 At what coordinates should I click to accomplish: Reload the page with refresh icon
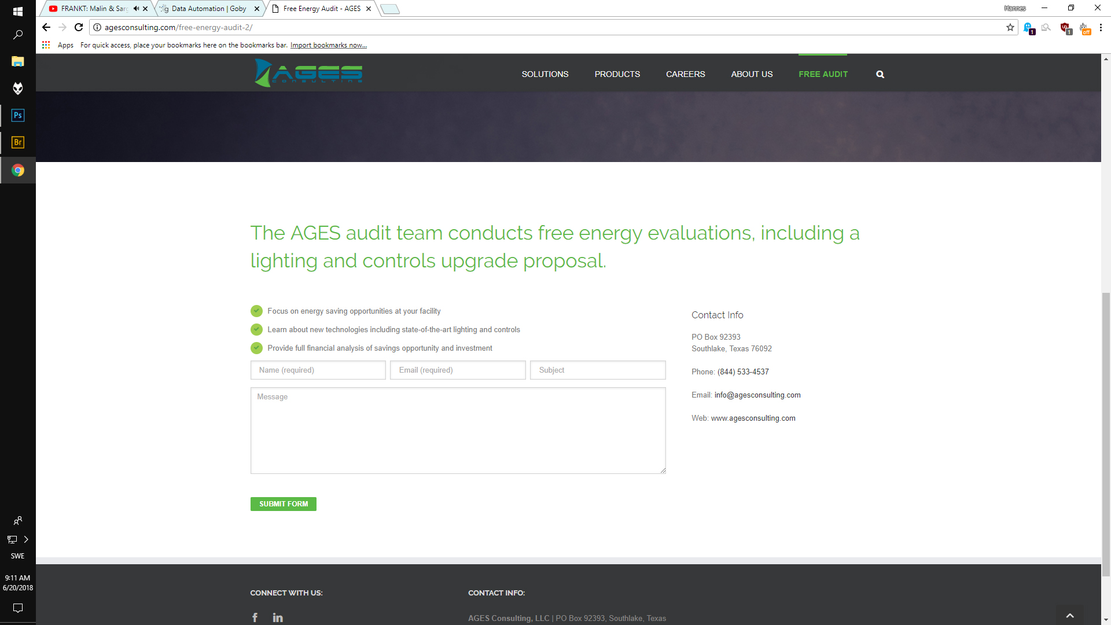[79, 27]
